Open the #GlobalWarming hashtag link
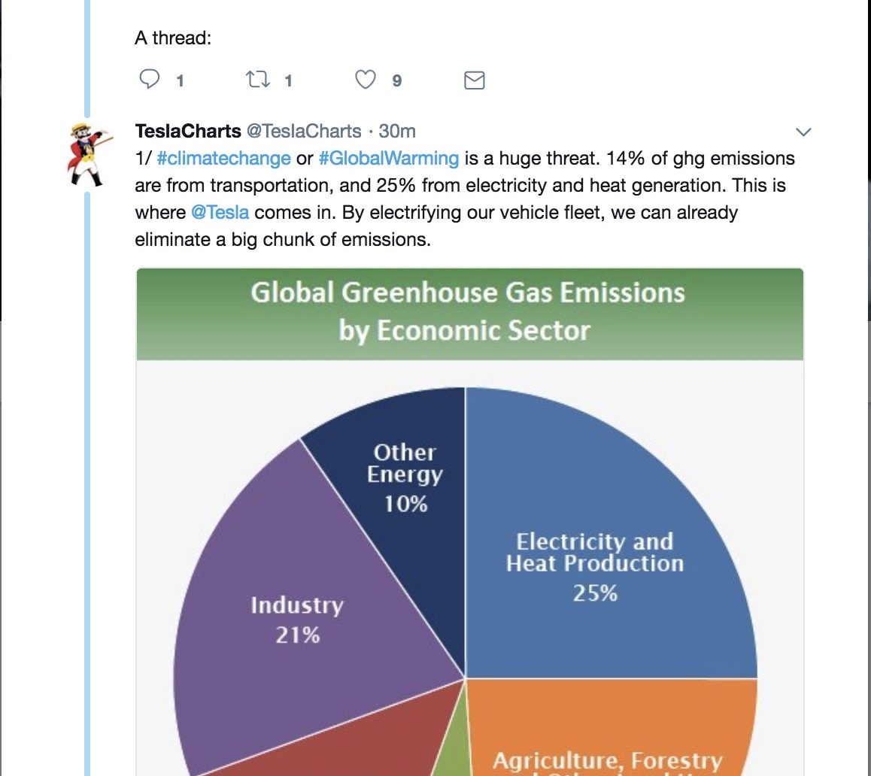 389,159
